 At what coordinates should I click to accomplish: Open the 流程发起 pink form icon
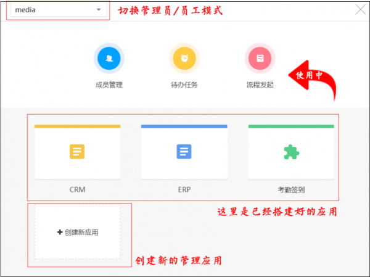pyautogui.click(x=260, y=59)
